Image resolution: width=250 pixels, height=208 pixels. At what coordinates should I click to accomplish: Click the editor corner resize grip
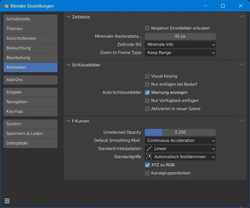[x=246, y=204]
